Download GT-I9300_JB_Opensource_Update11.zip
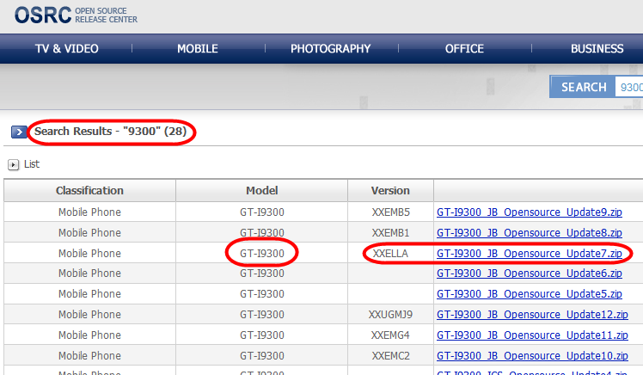 [x=532, y=335]
